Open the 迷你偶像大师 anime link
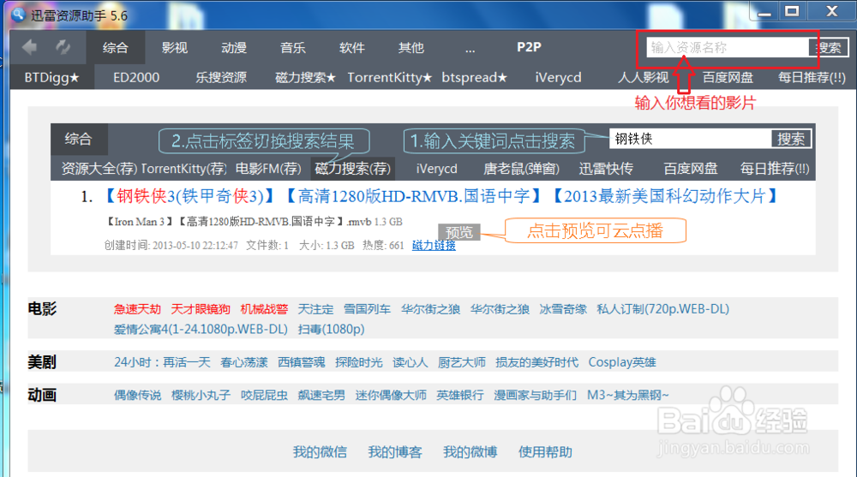Screen dimensions: 857x477 (391, 395)
